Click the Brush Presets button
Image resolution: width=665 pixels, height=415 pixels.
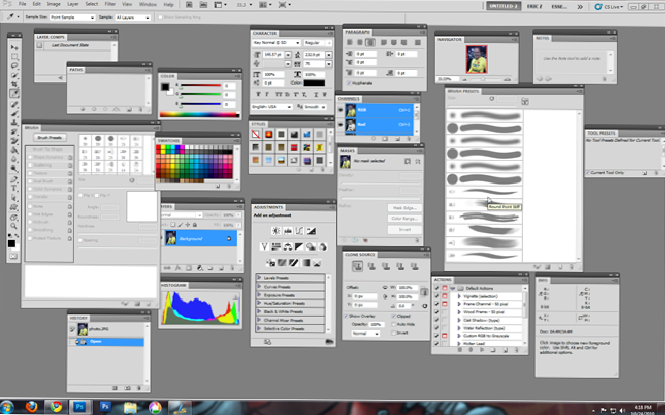tap(49, 138)
